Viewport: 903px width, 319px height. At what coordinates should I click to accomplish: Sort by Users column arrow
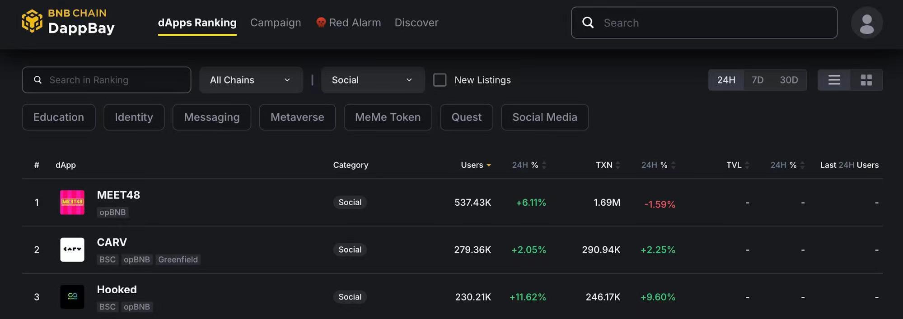[x=488, y=165]
